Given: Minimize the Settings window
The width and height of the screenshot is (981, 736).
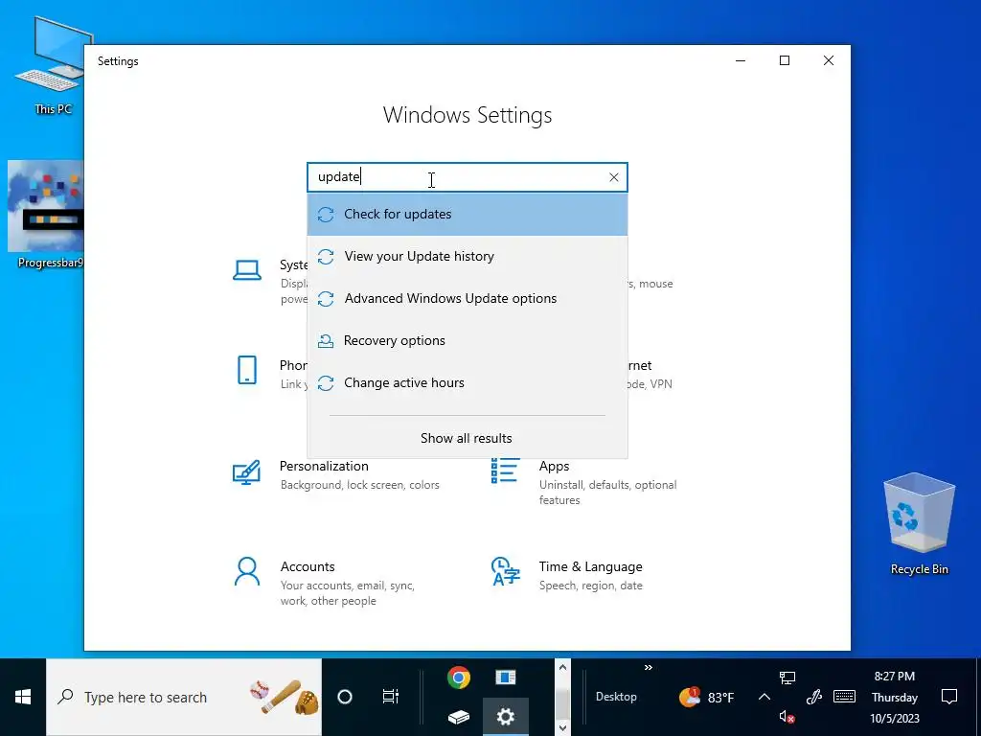Looking at the screenshot, I should [x=741, y=60].
